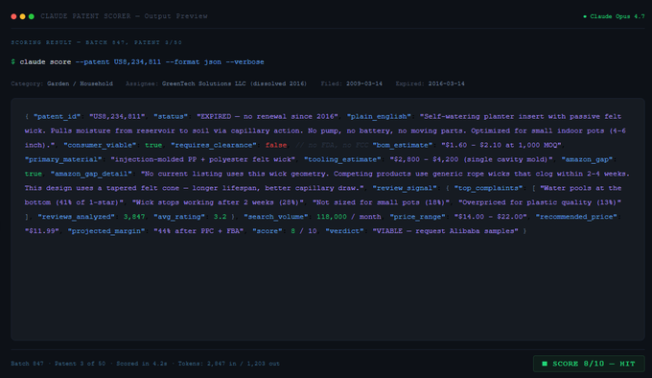Screen dimensions: 652x378
Task: Click the --patent flag in the command
Action: click(x=92, y=62)
